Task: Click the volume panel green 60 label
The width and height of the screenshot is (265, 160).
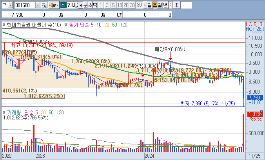Action: point(51,112)
